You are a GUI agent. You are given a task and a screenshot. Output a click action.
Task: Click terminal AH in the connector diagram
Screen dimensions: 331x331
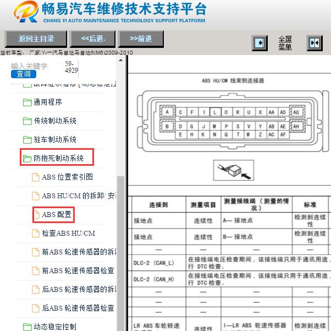(x=297, y=126)
